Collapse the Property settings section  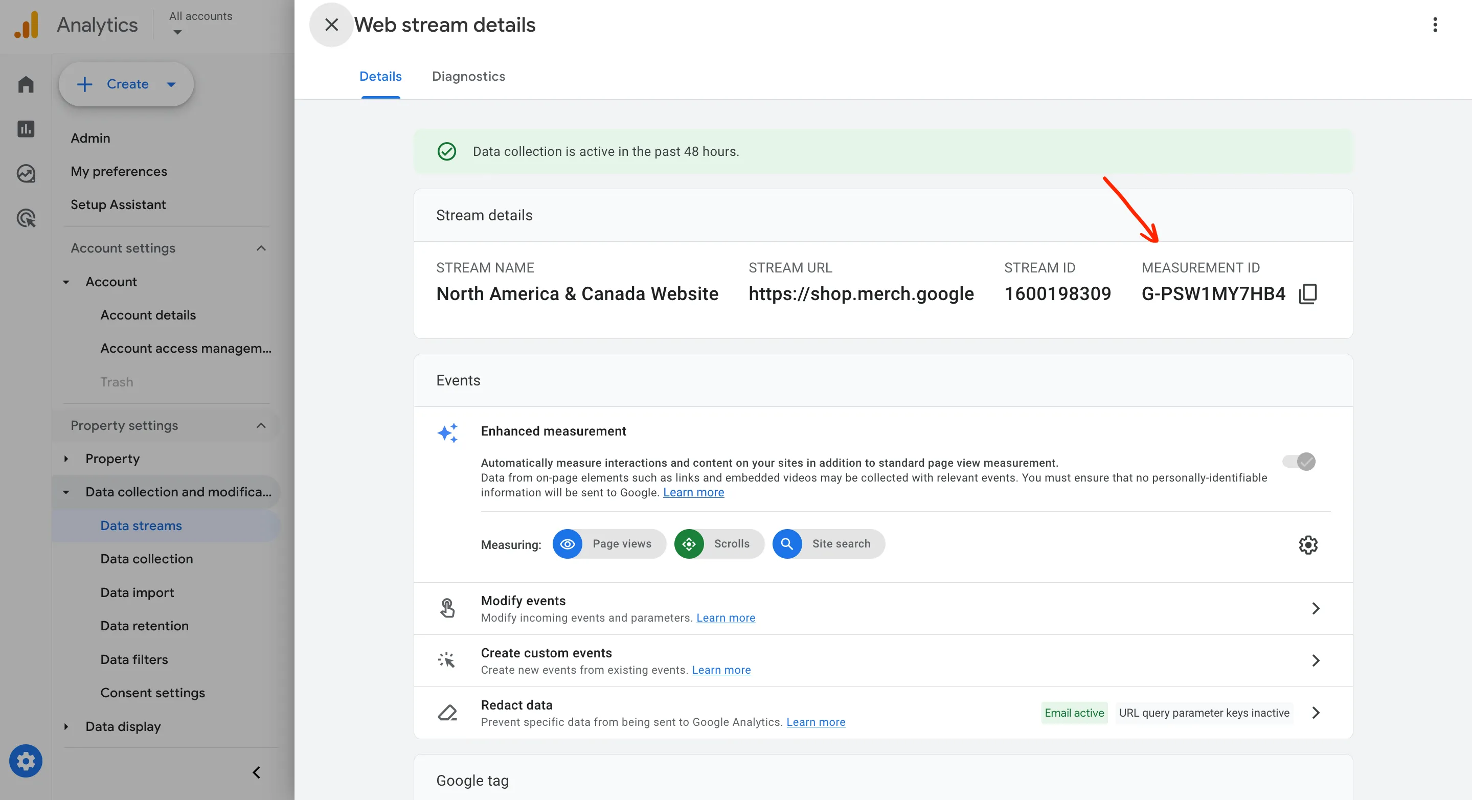tap(261, 425)
